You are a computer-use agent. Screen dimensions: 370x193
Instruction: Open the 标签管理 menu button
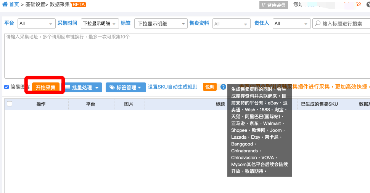pyautogui.click(x=126, y=87)
